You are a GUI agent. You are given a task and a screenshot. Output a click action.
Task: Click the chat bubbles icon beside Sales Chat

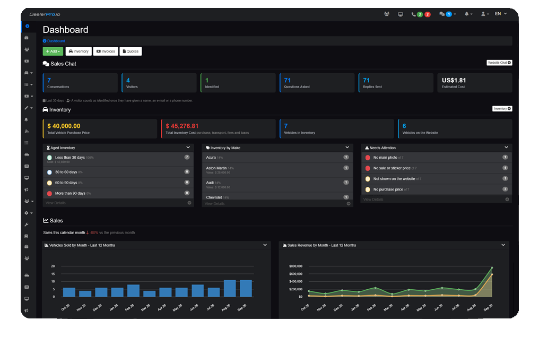[46, 64]
